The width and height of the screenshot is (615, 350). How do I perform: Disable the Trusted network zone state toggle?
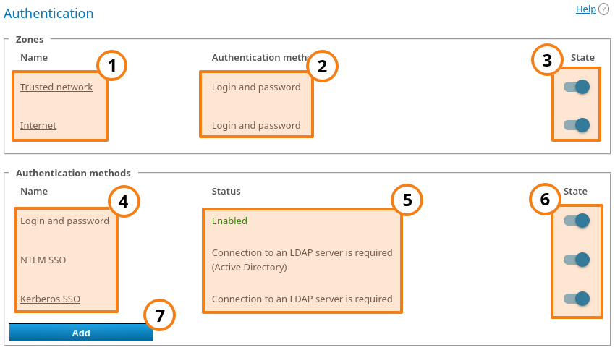point(577,87)
